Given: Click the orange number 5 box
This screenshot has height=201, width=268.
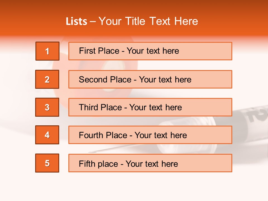Looking at the screenshot, I should pyautogui.click(x=47, y=163).
